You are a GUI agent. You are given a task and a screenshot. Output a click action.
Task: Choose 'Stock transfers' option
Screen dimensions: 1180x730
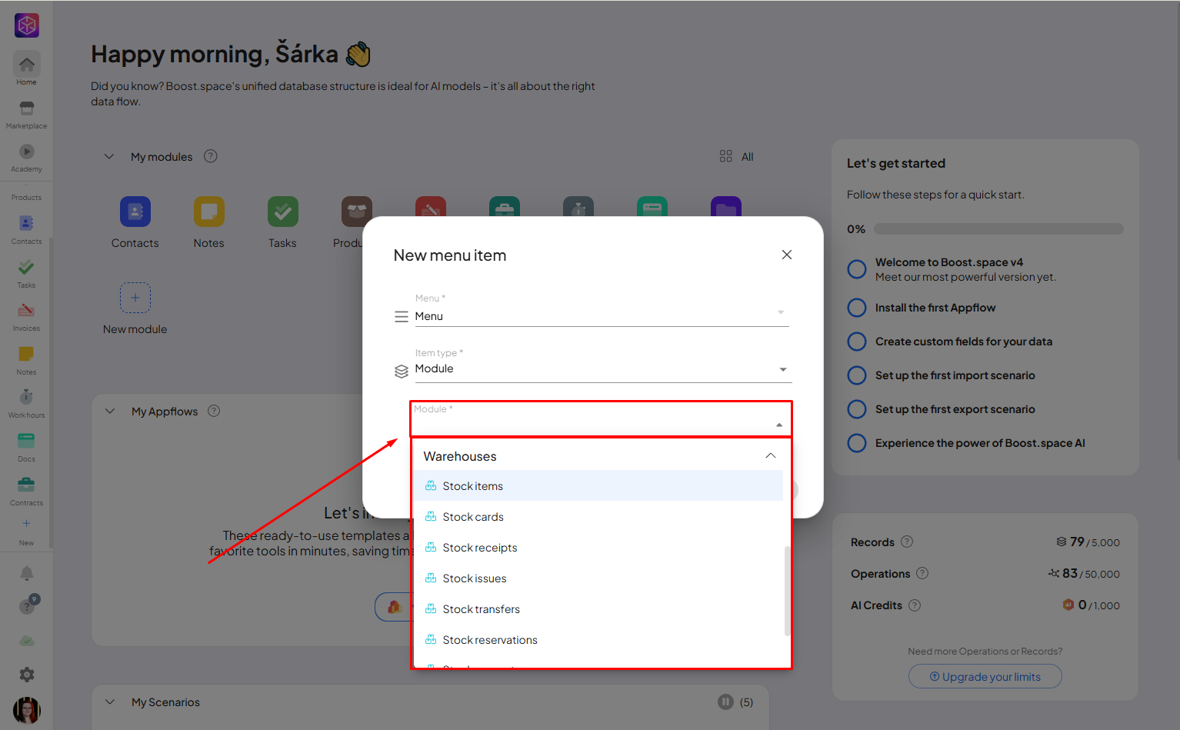point(481,609)
